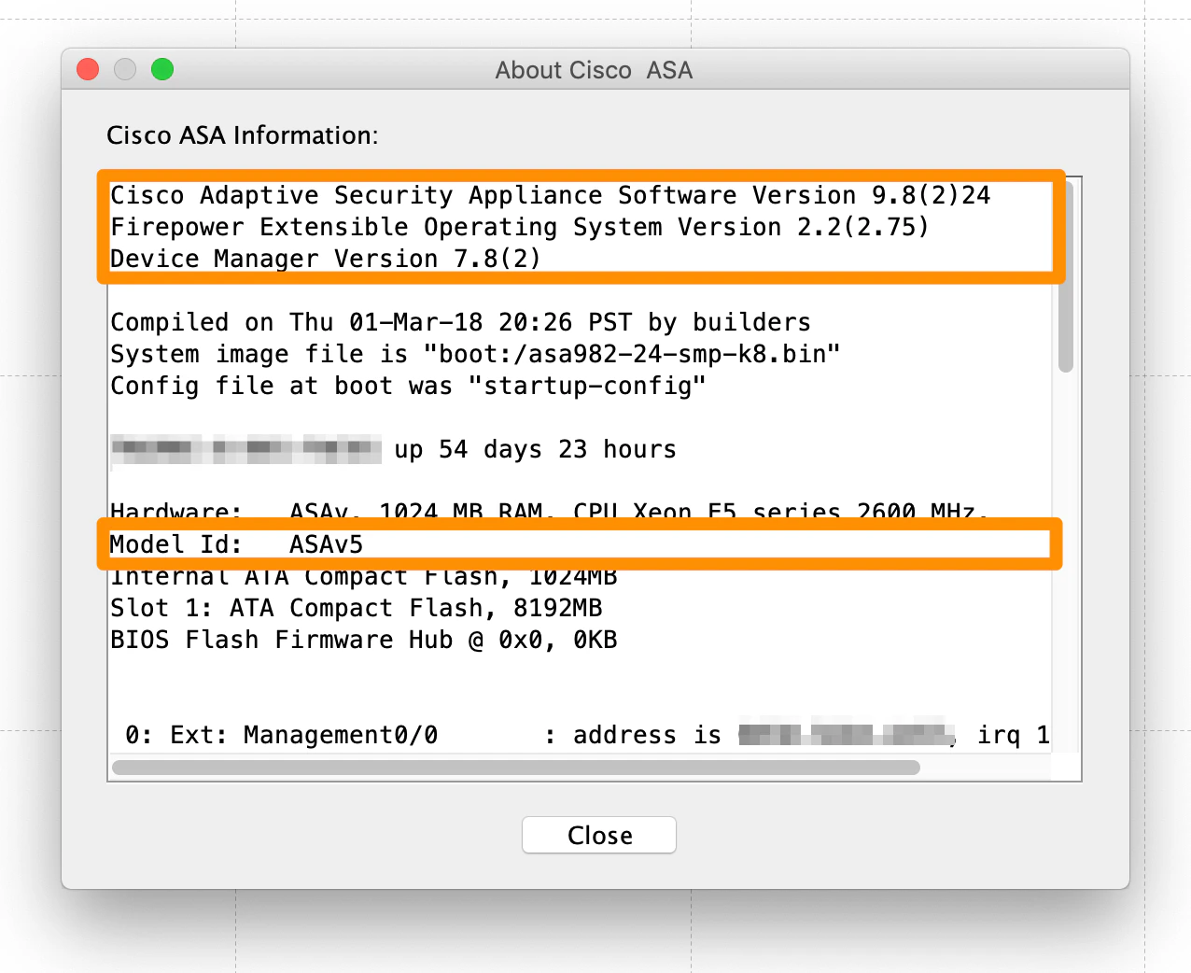1191x973 pixels.
Task: Click the 'Compiled on Thu 01-Mar-18' line
Action: [x=460, y=322]
